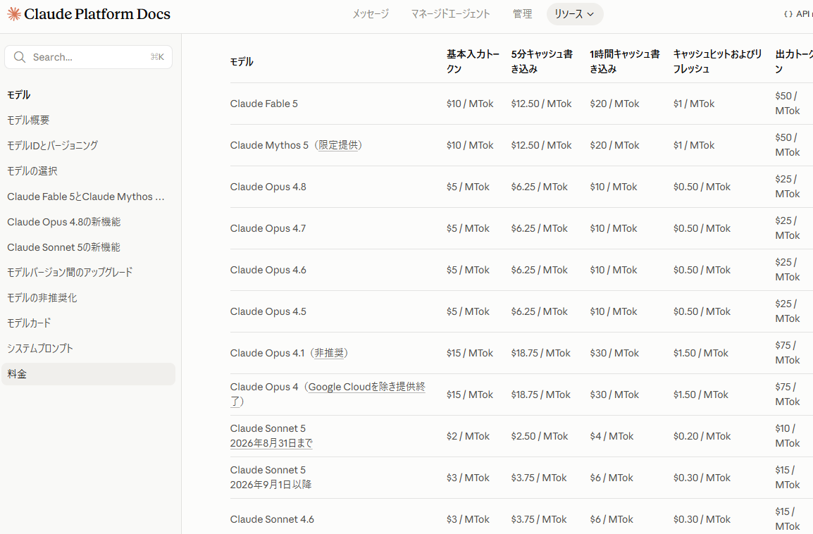The width and height of the screenshot is (813, 534).
Task: Click the Google Cloudを除き提供終了 link
Action: pos(328,394)
